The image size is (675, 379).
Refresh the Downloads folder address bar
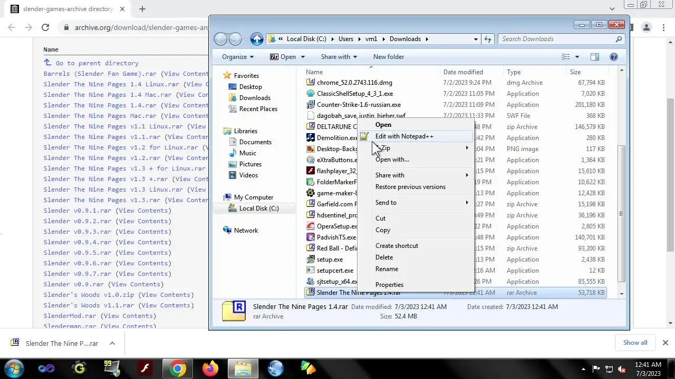488,39
